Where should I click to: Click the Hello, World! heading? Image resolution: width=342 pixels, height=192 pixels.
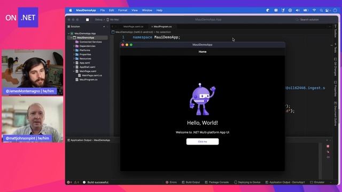(x=203, y=123)
